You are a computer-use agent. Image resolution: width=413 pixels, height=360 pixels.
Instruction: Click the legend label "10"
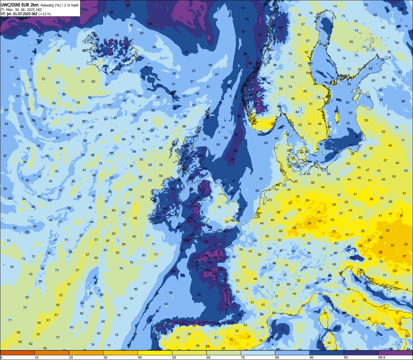pyautogui.click(x=36, y=357)
